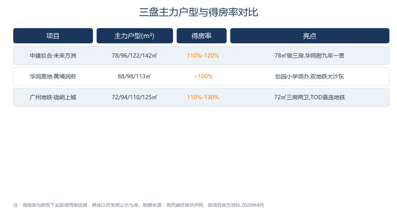Image resolution: width=397 pixels, height=215 pixels.
Task: Click the 广州地铁·珑岄上城 project cell
Action: [x=53, y=97]
